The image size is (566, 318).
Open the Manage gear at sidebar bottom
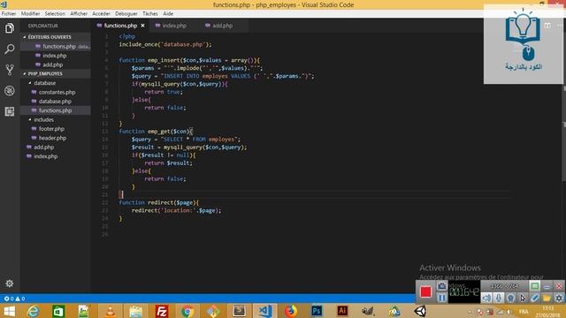click(x=10, y=284)
